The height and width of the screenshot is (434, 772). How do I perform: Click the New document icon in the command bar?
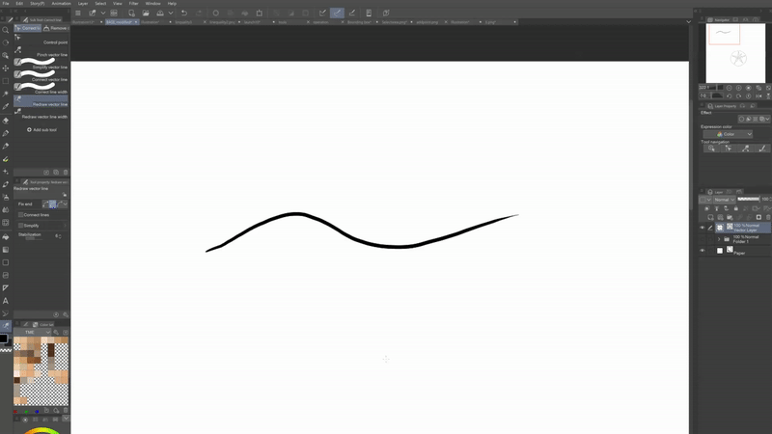click(131, 14)
